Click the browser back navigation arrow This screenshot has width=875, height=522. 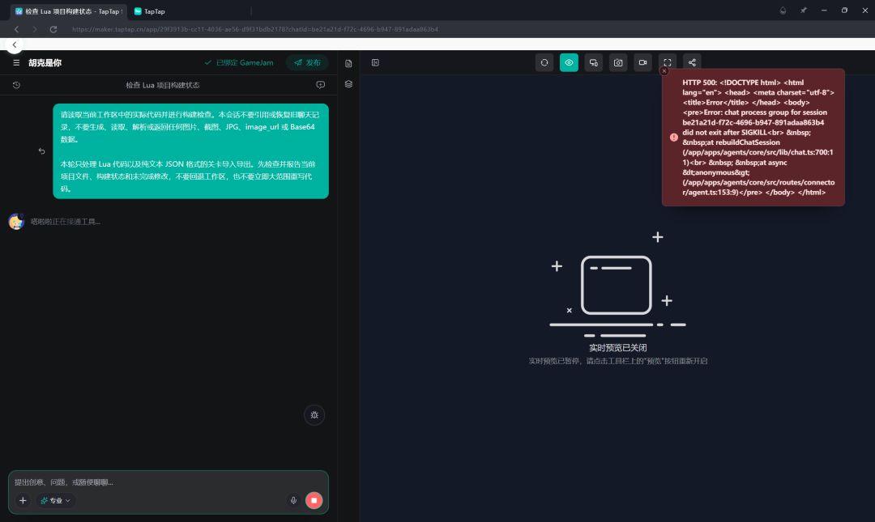(x=16, y=29)
